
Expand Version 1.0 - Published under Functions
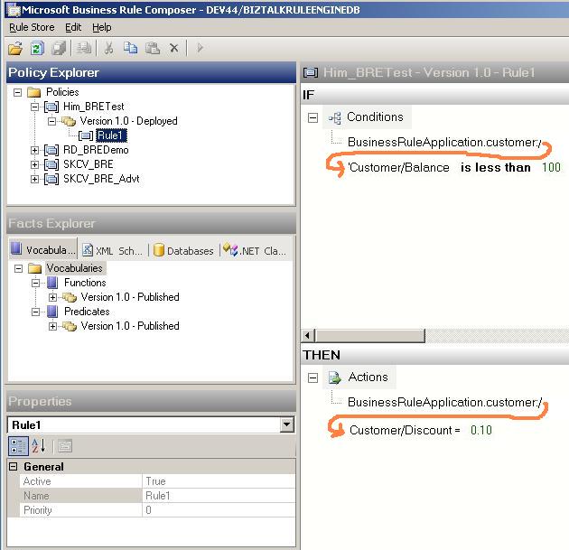tap(53, 297)
